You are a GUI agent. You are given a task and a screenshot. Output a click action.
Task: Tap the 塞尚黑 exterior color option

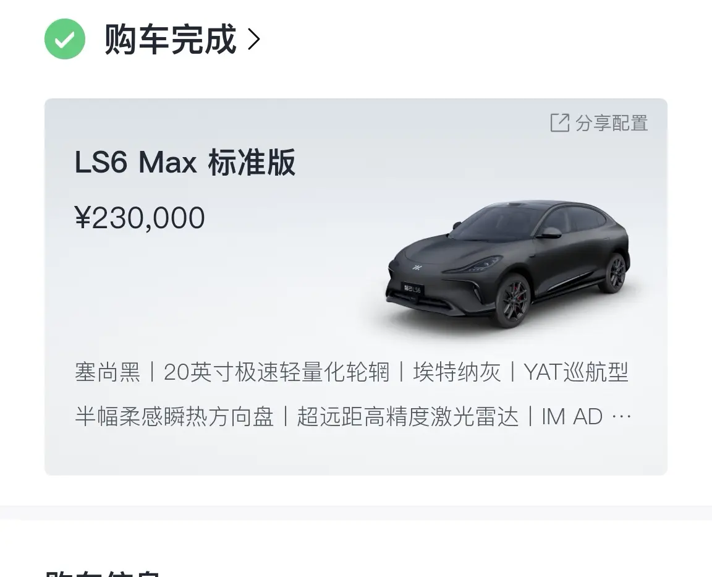pyautogui.click(x=108, y=372)
